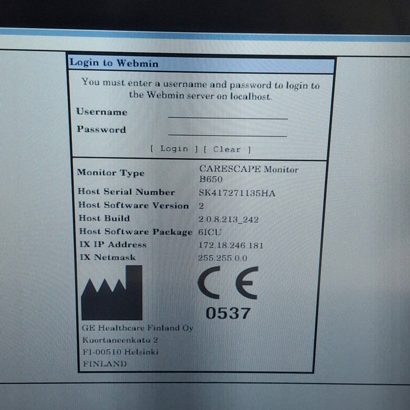Click the Username label
This screenshot has width=410, height=410.
pyautogui.click(x=101, y=112)
